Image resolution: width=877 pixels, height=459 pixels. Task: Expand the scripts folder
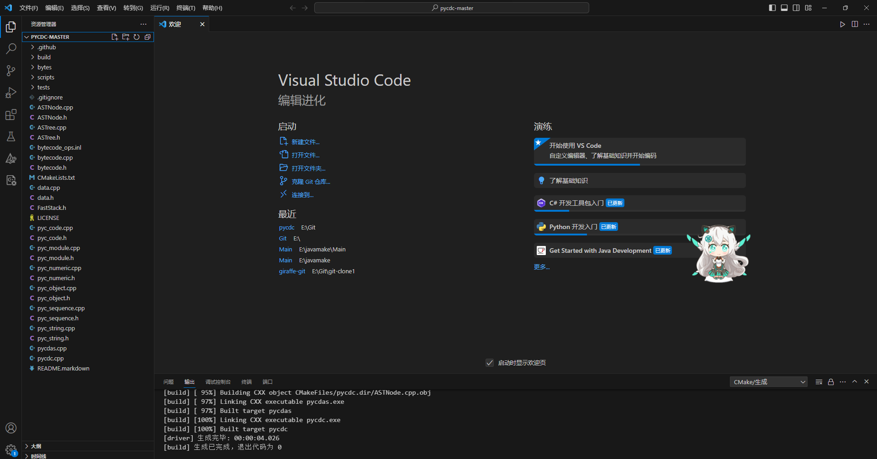click(x=46, y=77)
